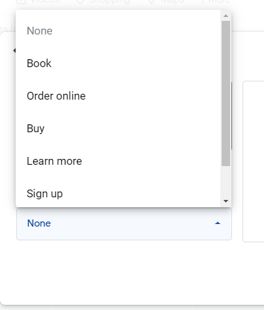Collapse the list using the blue caret arrow

(x=218, y=223)
